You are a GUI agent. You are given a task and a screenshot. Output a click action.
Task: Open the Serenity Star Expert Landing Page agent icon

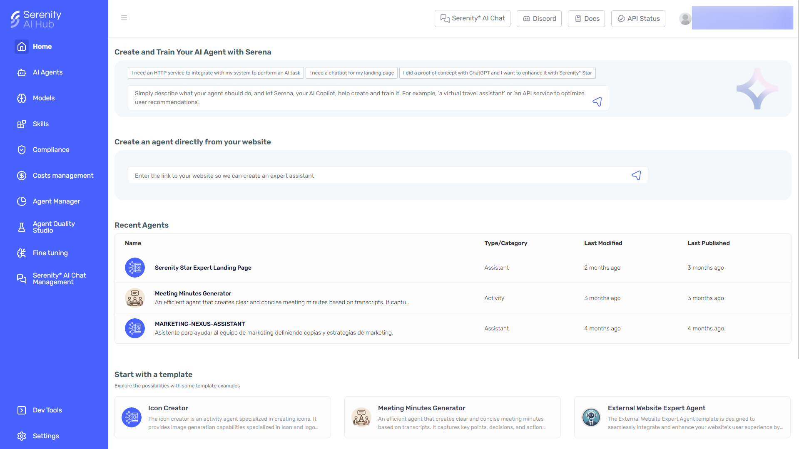(135, 268)
